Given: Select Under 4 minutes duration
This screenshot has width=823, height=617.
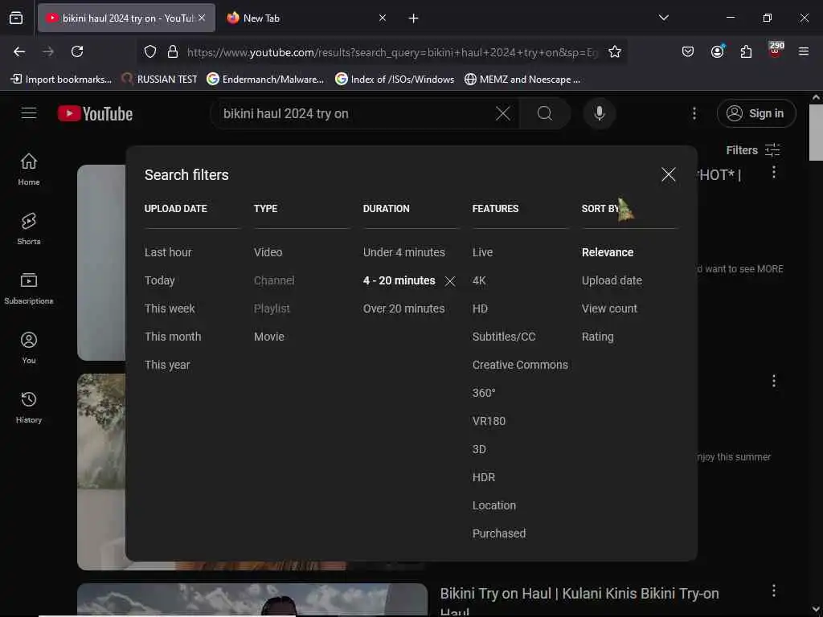Looking at the screenshot, I should click(x=403, y=252).
